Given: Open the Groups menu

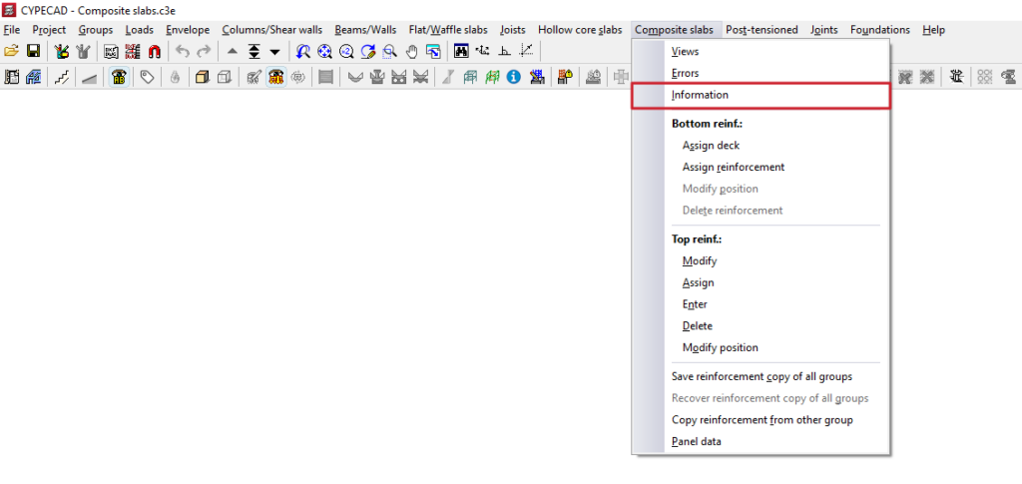Looking at the screenshot, I should (x=96, y=30).
